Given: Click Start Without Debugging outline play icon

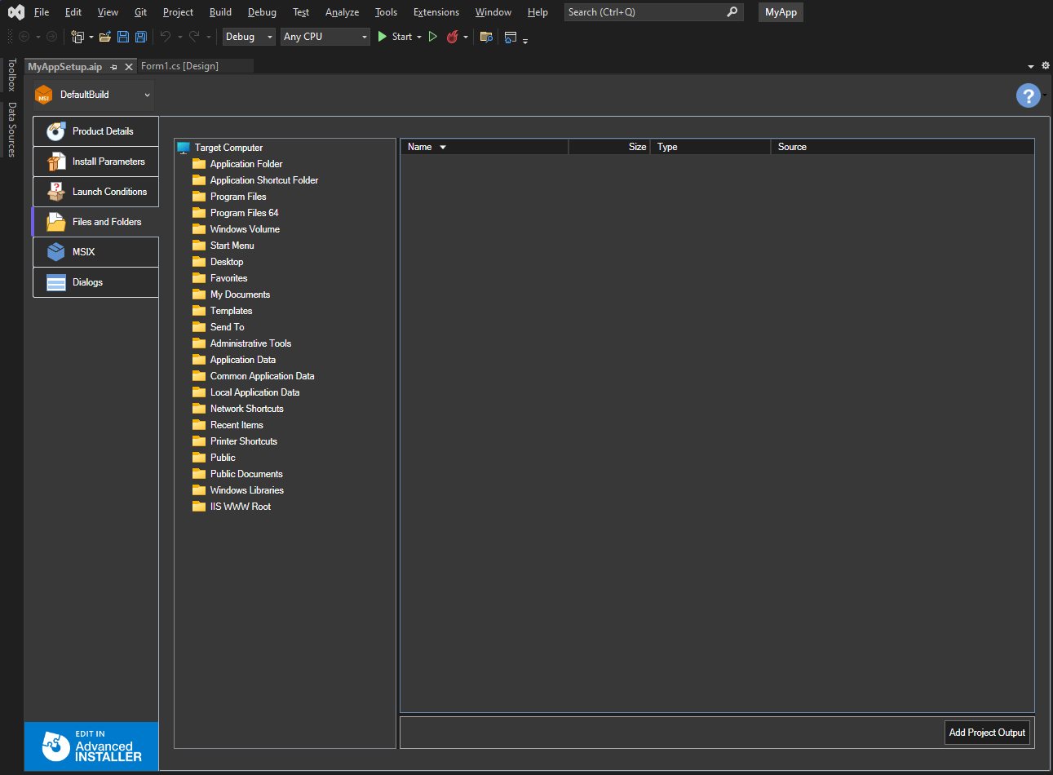Looking at the screenshot, I should 433,37.
